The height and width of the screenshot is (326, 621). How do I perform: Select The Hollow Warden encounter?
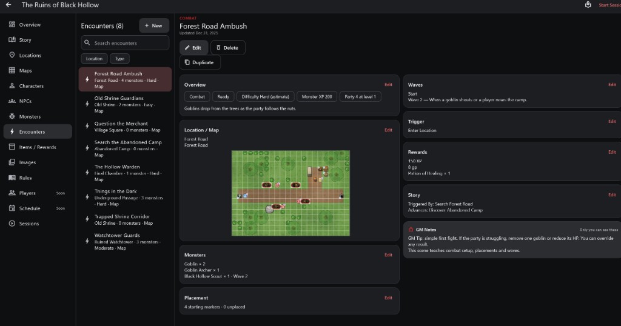click(125, 173)
